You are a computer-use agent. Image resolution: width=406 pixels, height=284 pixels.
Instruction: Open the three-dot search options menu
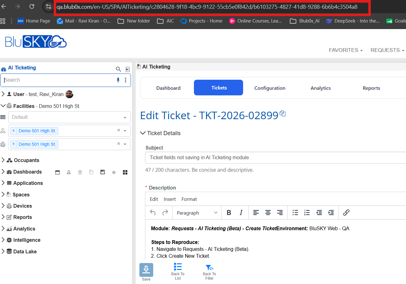pyautogui.click(x=126, y=80)
